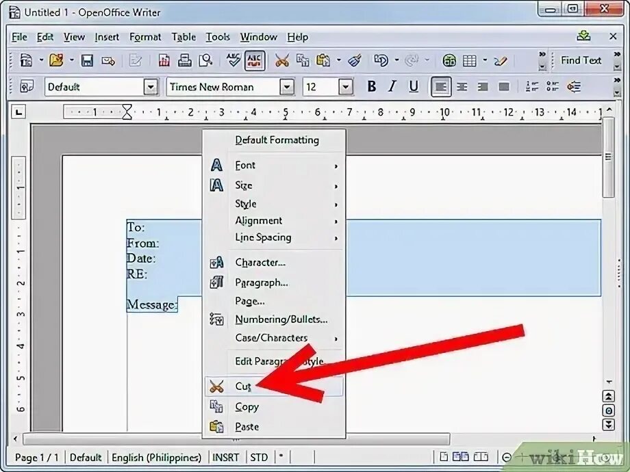Click the vertical scrollbar thumb

(609, 157)
